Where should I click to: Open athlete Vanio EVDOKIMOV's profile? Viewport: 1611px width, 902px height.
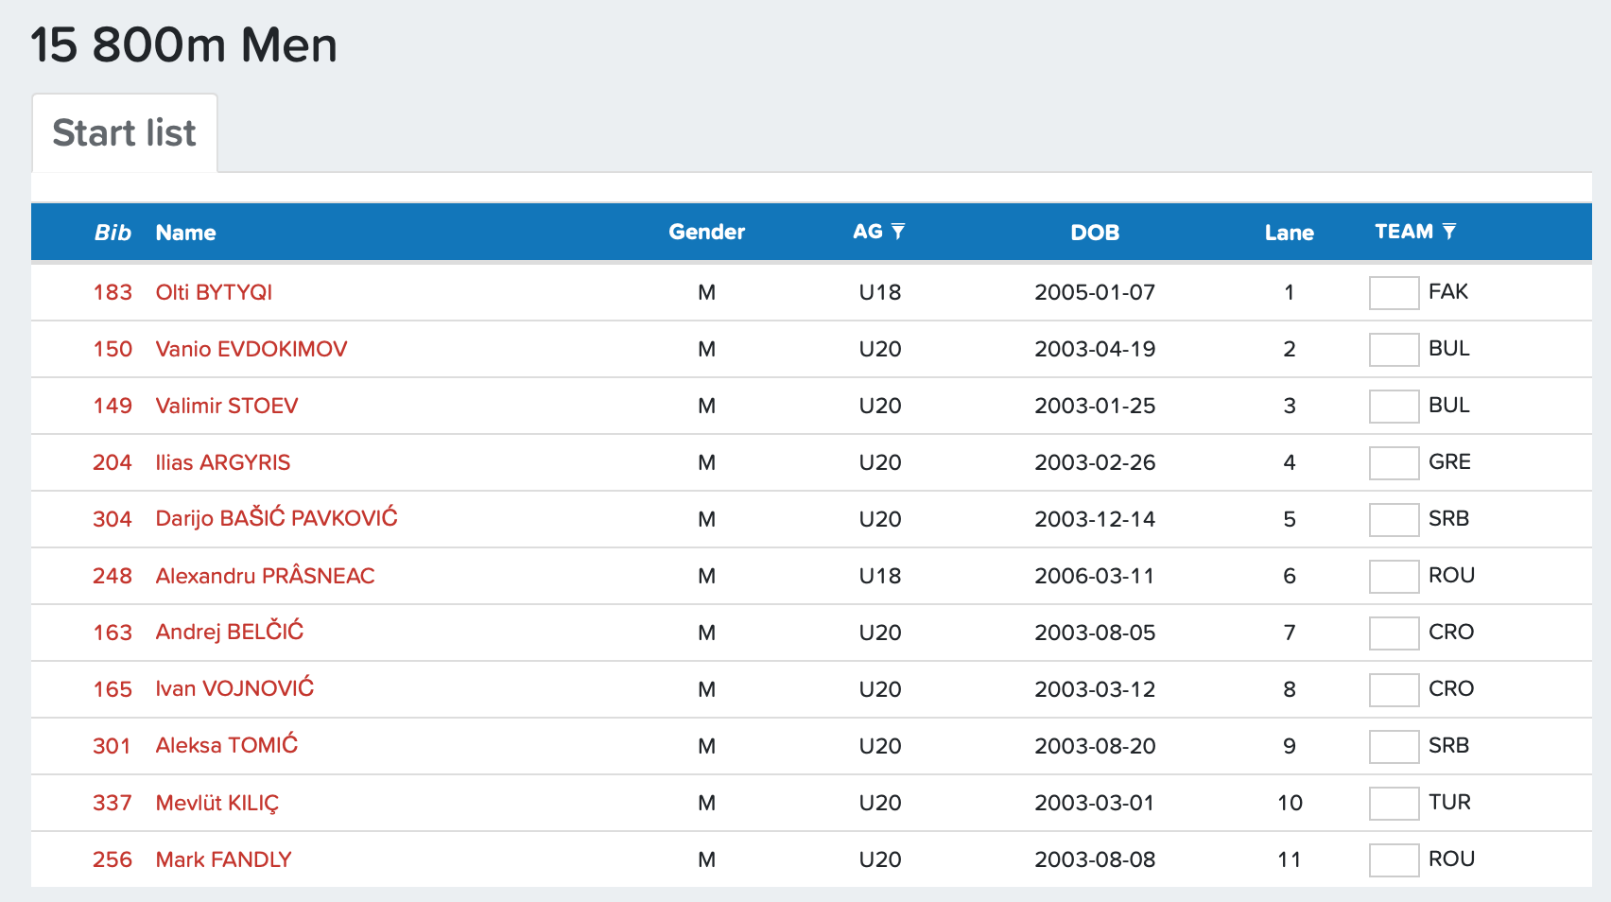click(251, 349)
